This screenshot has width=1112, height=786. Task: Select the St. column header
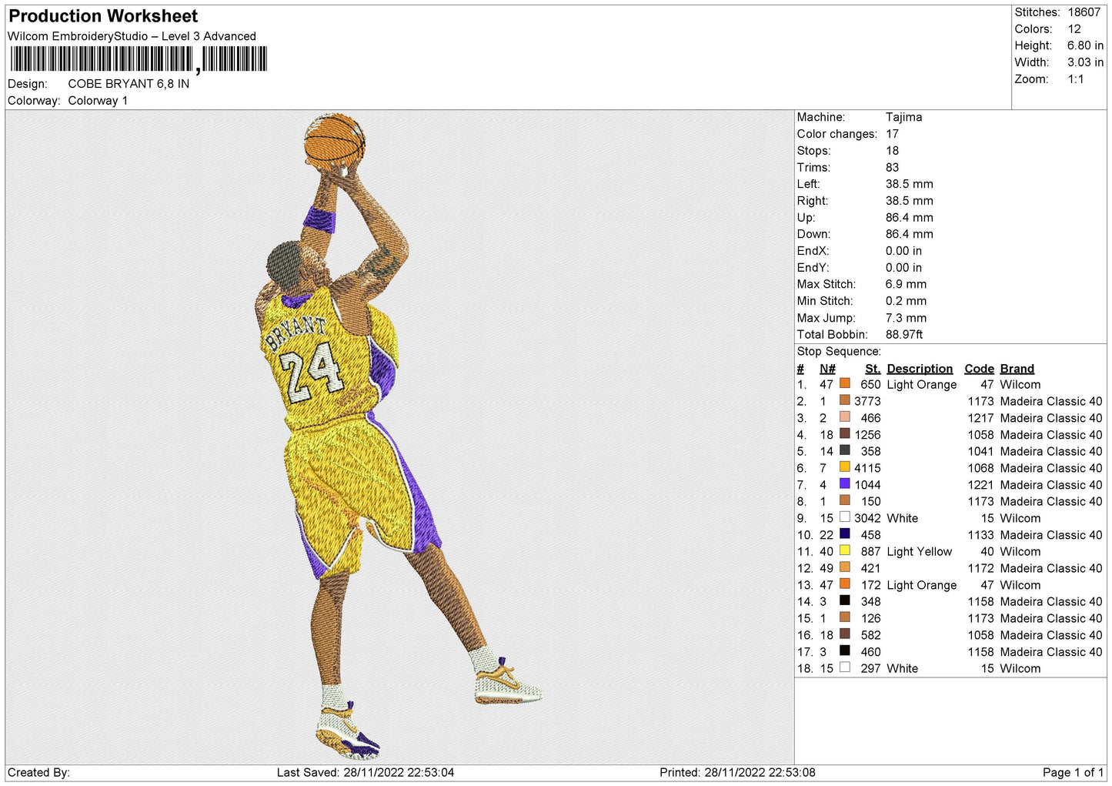873,369
